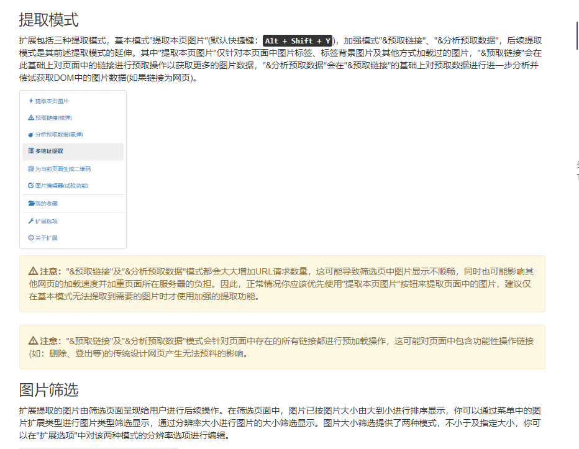
Task: Choose 预取链接(核弹) from the menu
Action: pyautogui.click(x=53, y=117)
